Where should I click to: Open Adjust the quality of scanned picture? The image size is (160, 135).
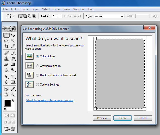[49, 100]
